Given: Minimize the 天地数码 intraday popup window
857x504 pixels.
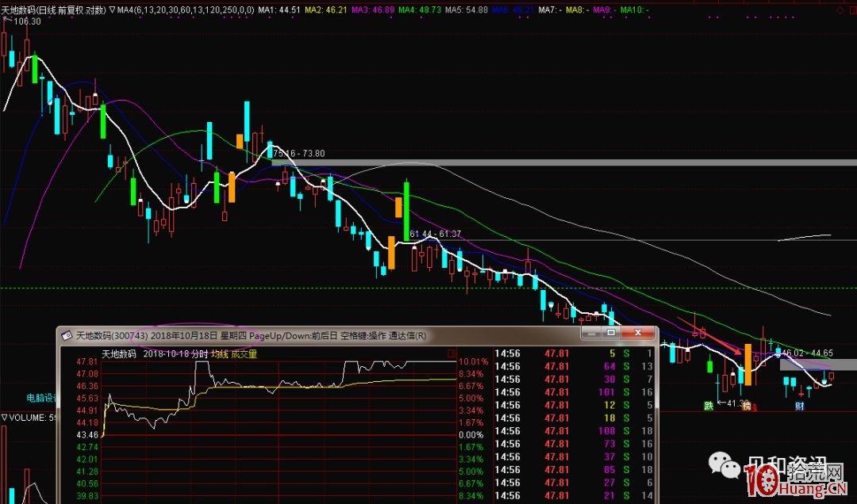Looking at the screenshot, I should [x=592, y=333].
